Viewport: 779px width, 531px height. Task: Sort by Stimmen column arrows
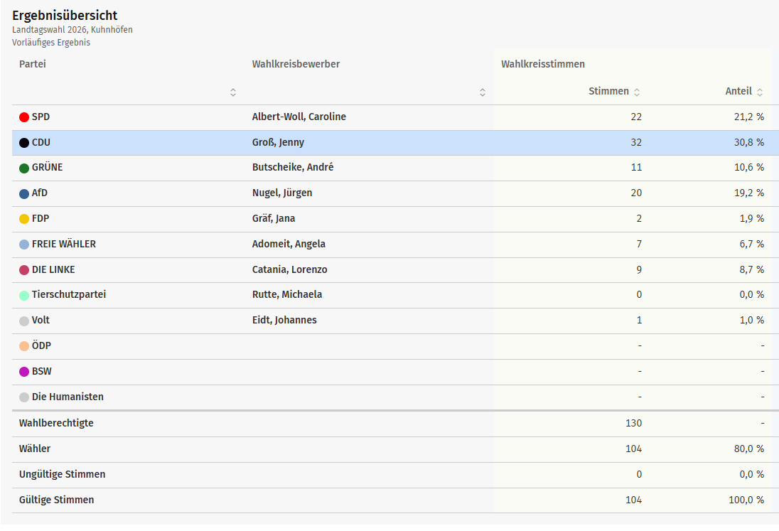tap(637, 92)
